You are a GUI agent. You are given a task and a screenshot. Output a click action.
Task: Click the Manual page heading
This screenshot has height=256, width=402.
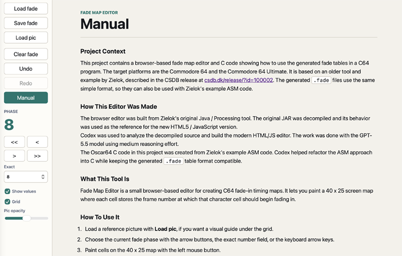click(105, 24)
